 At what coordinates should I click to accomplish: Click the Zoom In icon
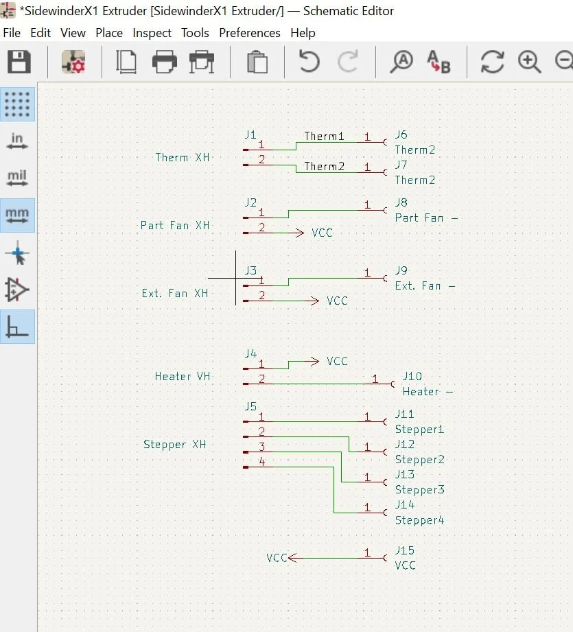[x=529, y=62]
